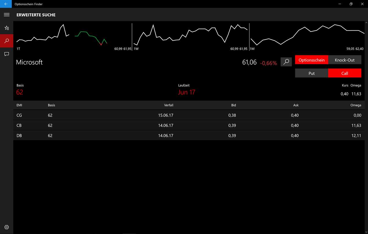Minimize the Optionsschein Finder window
Viewport: 368px width, 234px height.
[x=339, y=4]
